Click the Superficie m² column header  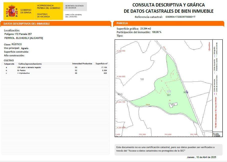coord(101,64)
